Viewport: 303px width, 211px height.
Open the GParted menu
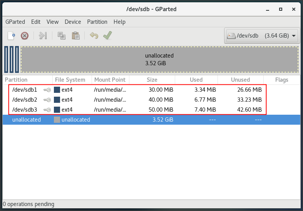click(x=15, y=22)
